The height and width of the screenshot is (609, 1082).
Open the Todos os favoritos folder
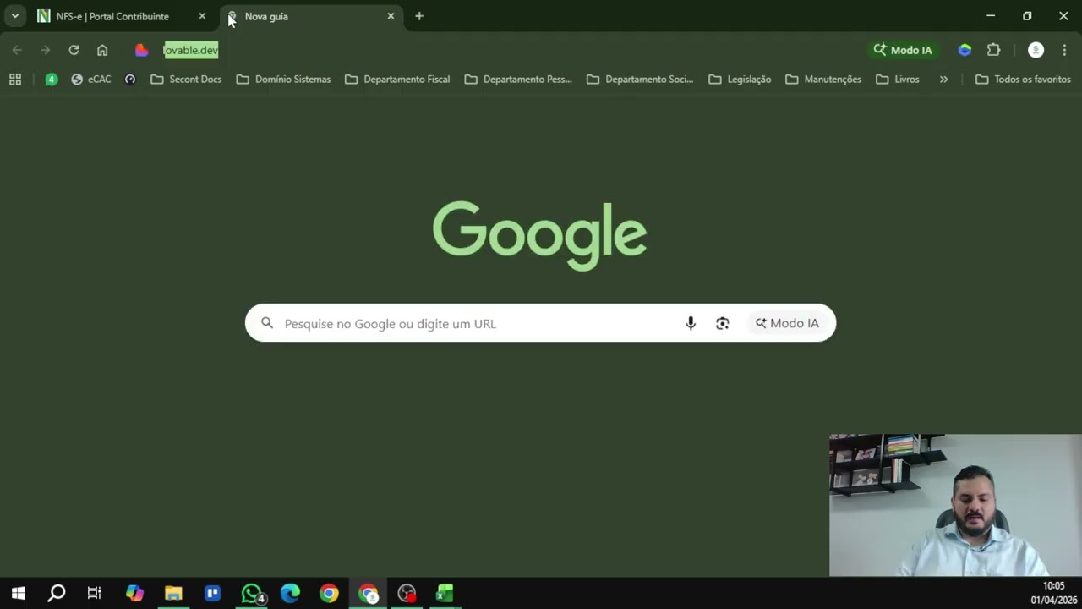click(x=1023, y=79)
